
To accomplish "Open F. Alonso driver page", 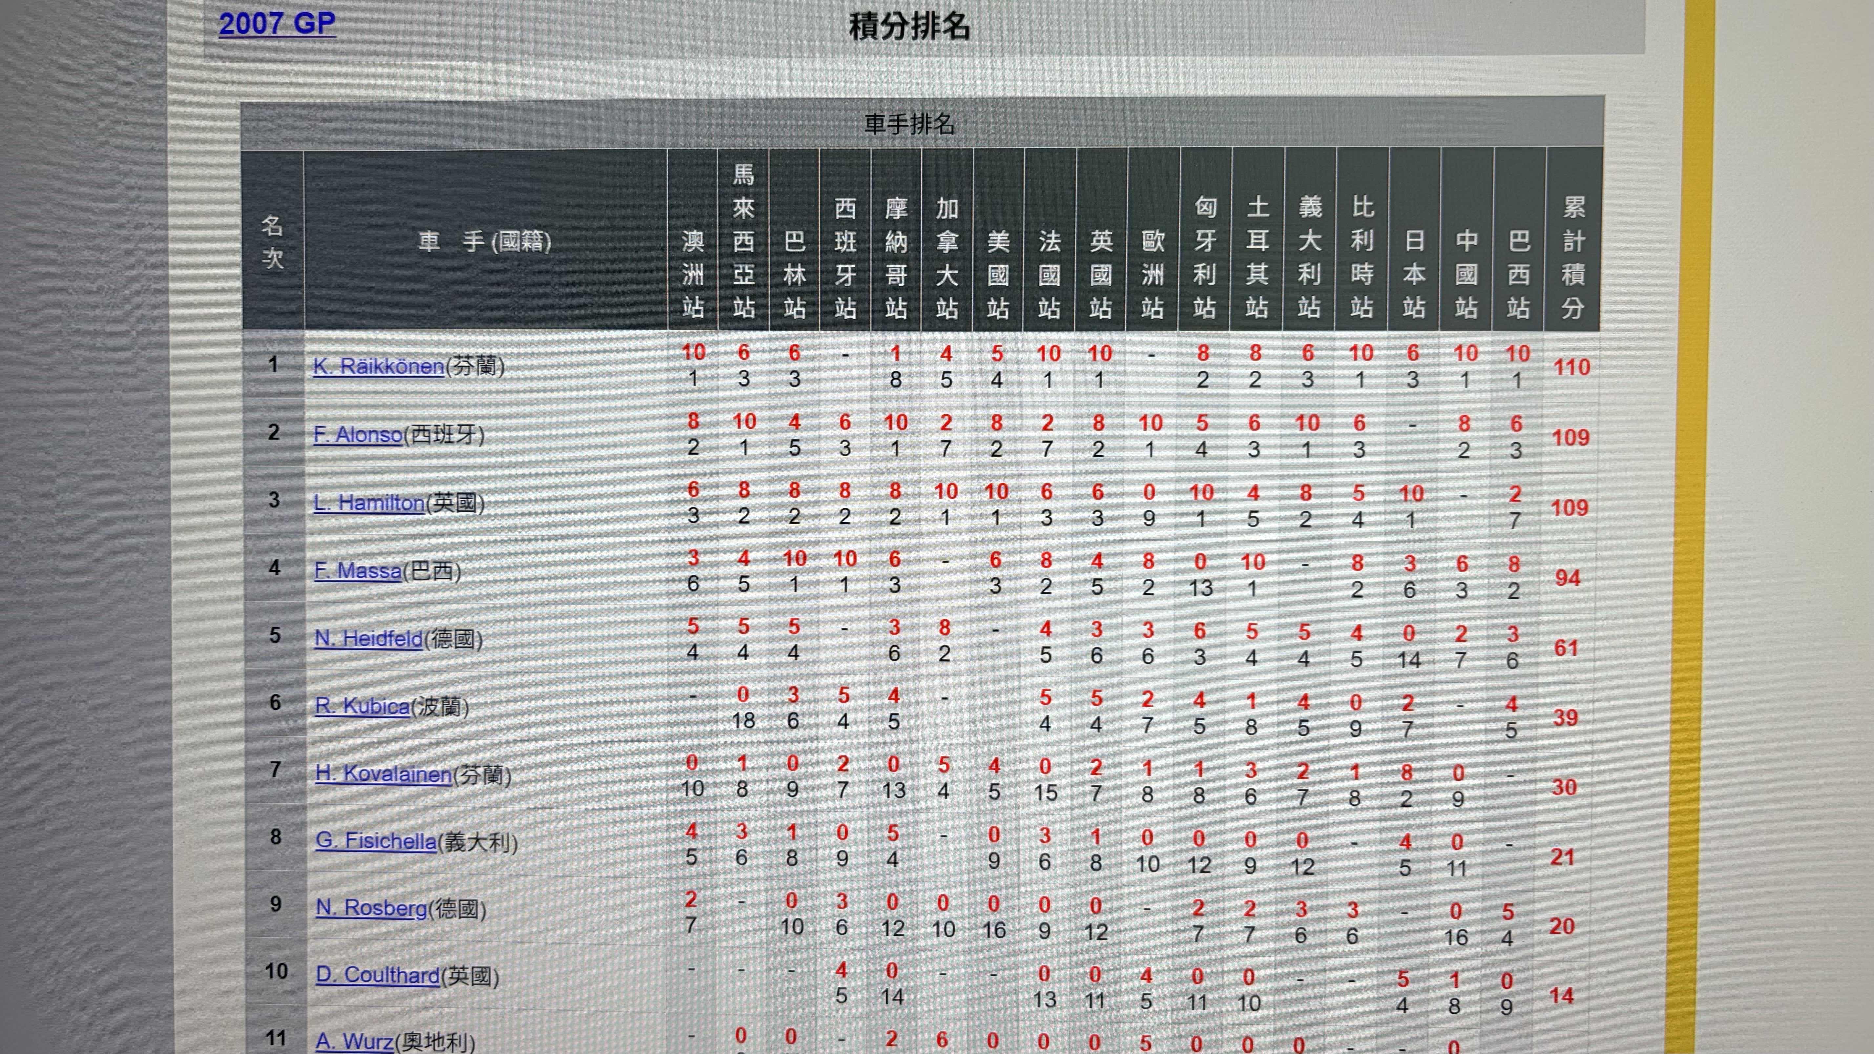I will pos(358,435).
